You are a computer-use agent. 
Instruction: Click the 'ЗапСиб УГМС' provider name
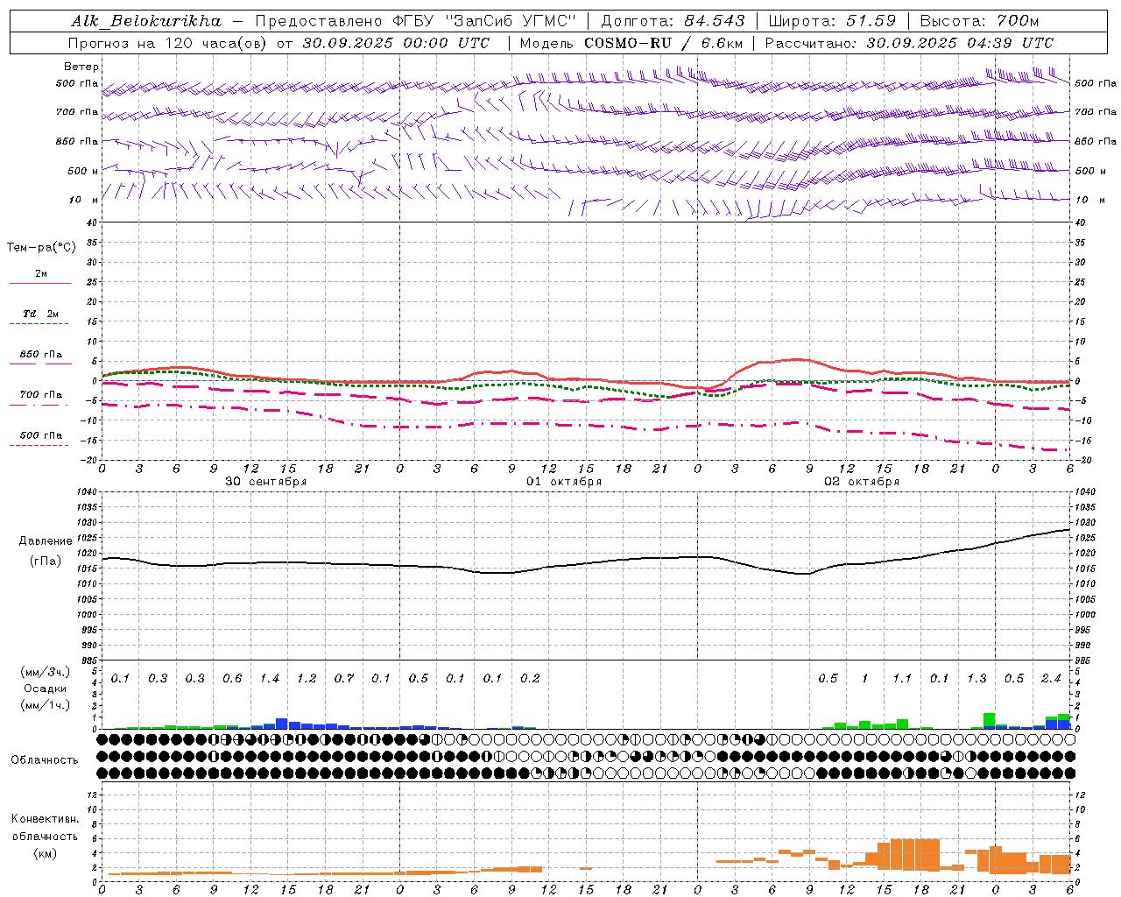tap(511, 21)
